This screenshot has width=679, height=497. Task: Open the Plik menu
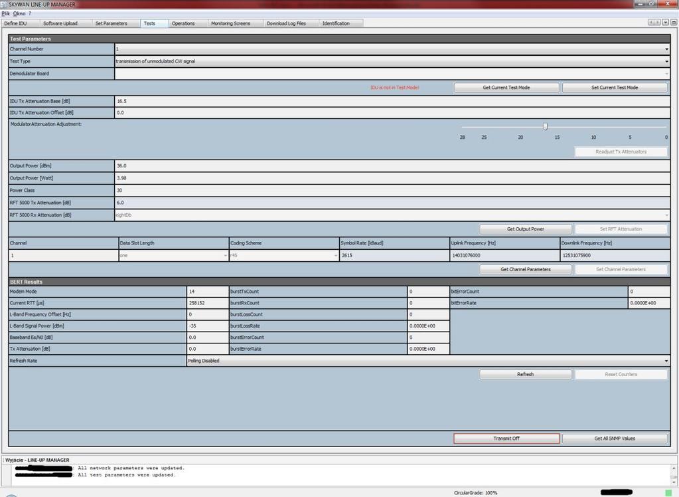click(x=5, y=13)
